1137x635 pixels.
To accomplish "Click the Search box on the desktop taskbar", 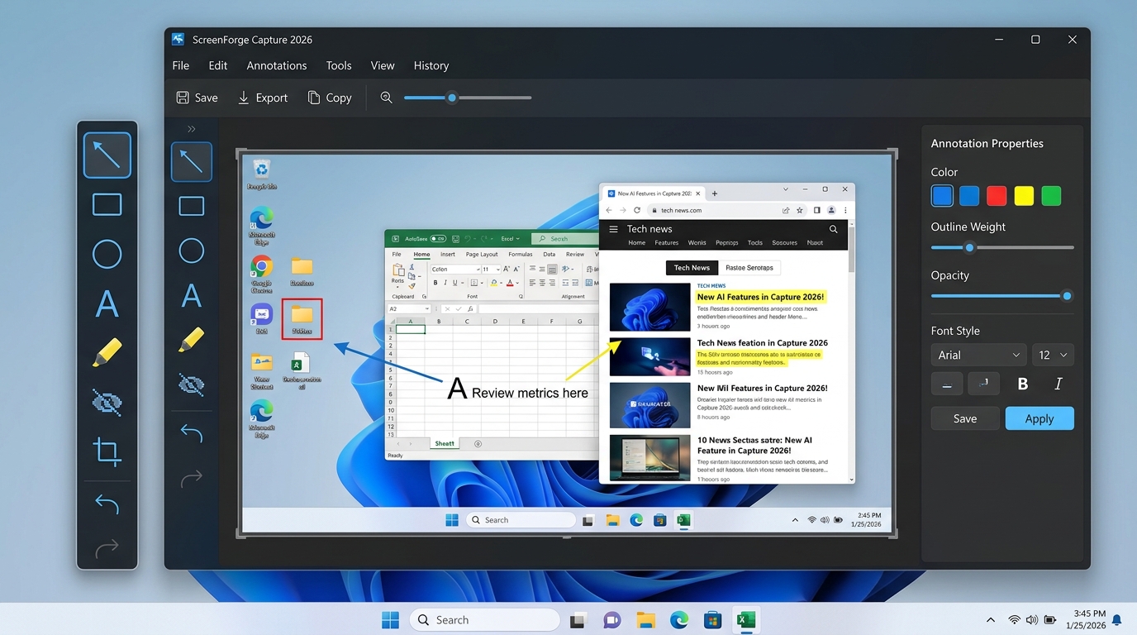I will pos(485,620).
